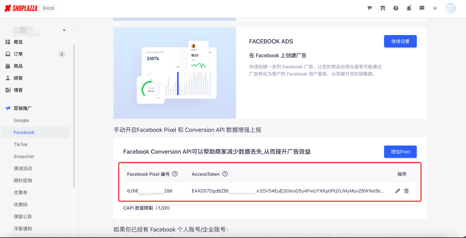Open the flag icon in header
The height and width of the screenshot is (238, 466).
[370, 8]
